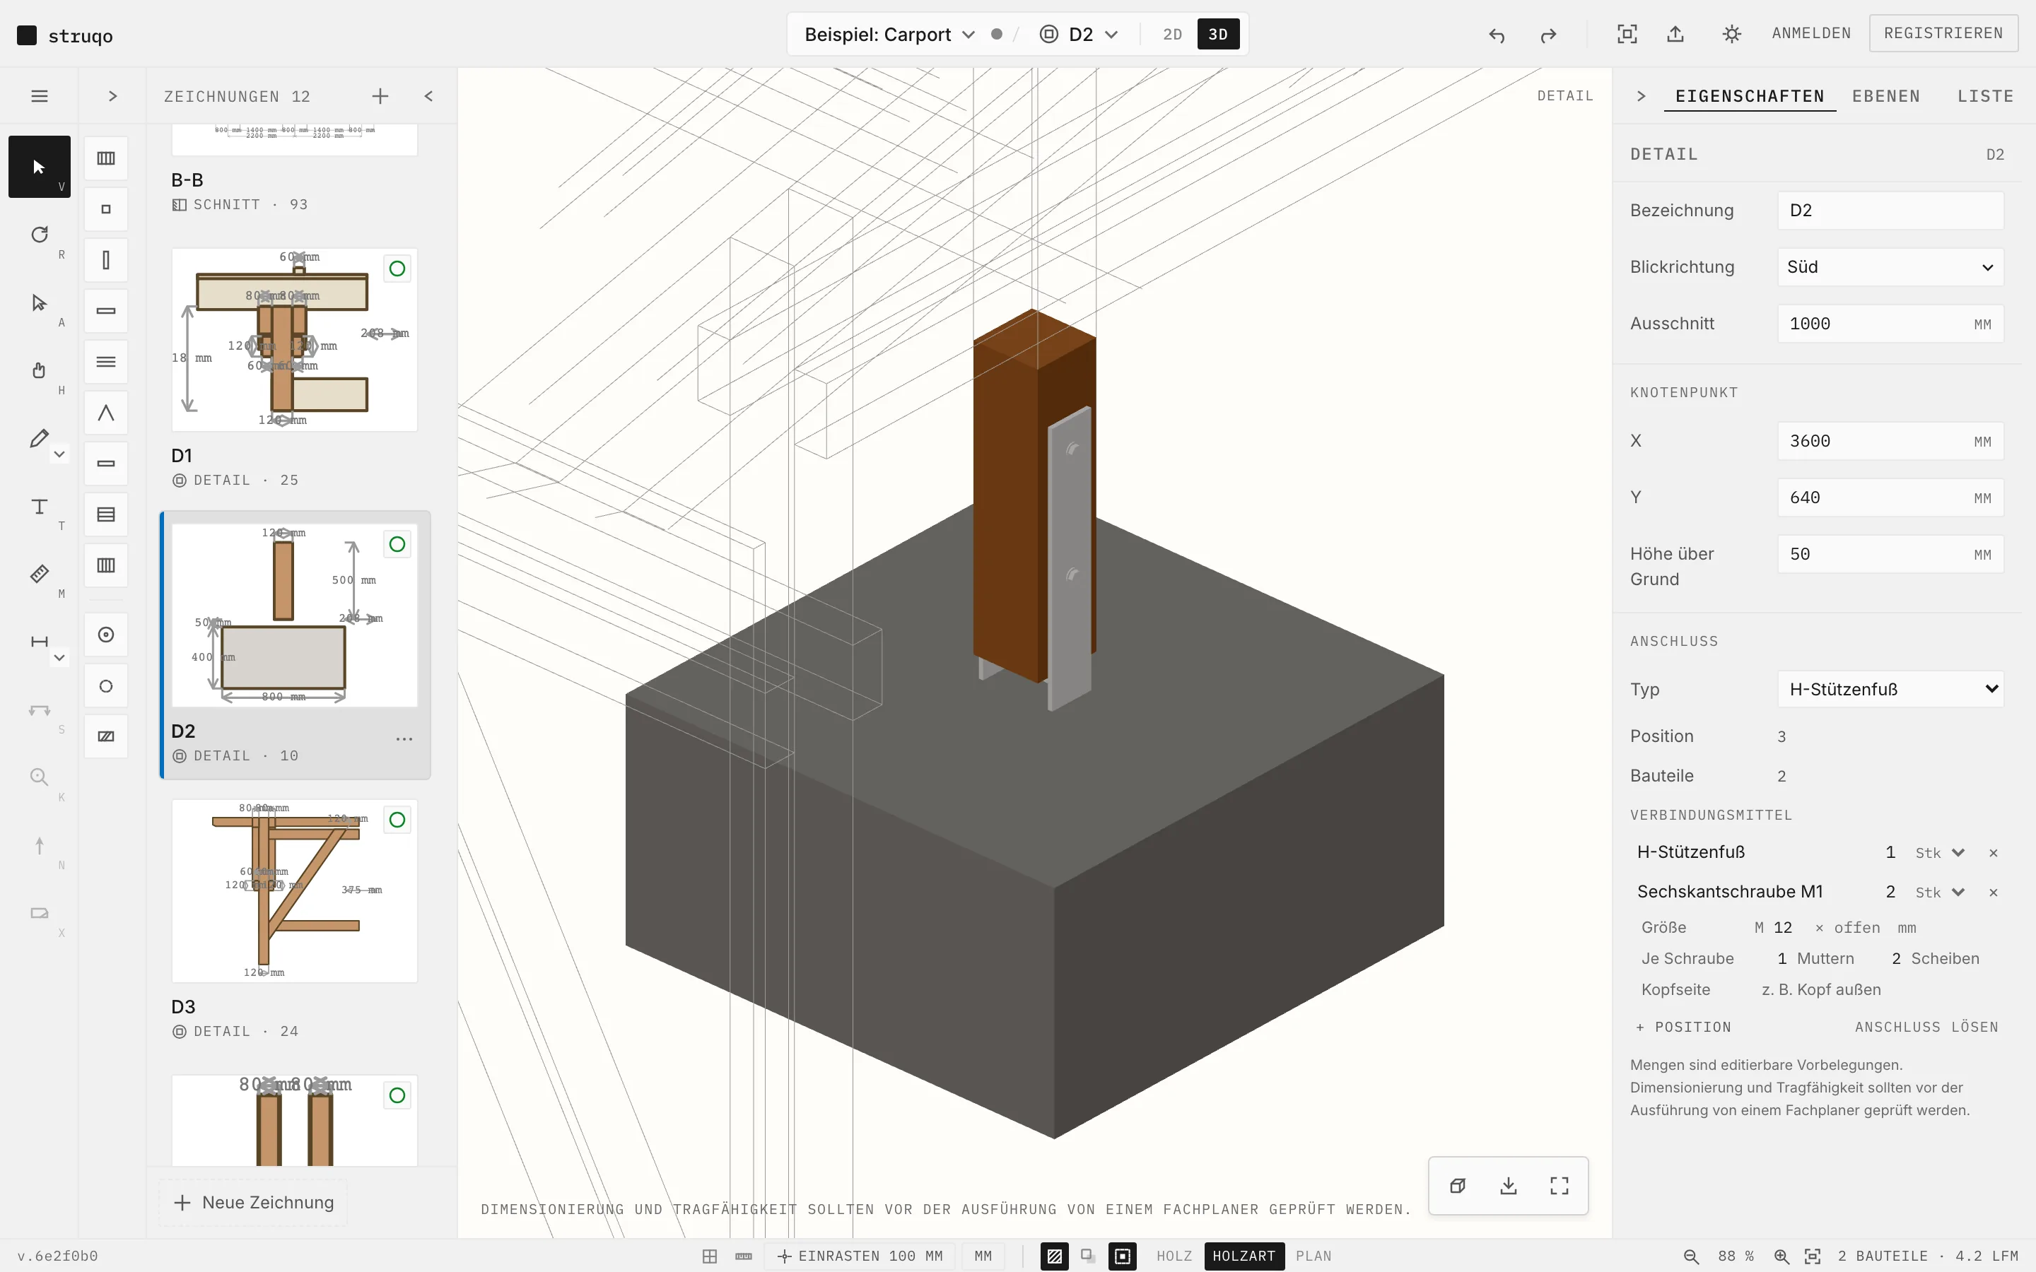Viewport: 2036px width, 1272px height.
Task: Zoom out using the status bar magnifier
Action: (1691, 1256)
